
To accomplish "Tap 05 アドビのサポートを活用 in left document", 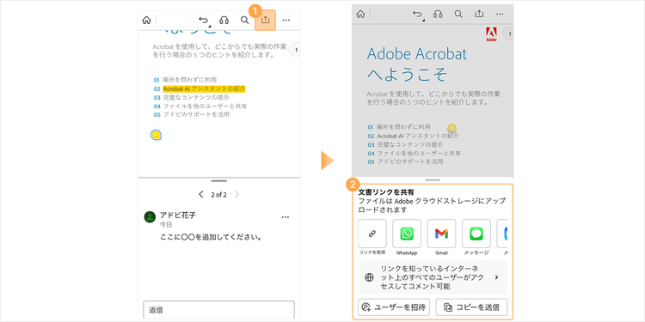I will click(191, 114).
